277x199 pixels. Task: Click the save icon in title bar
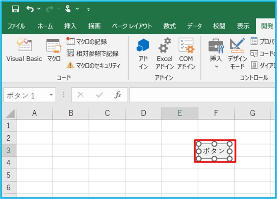coord(15,9)
